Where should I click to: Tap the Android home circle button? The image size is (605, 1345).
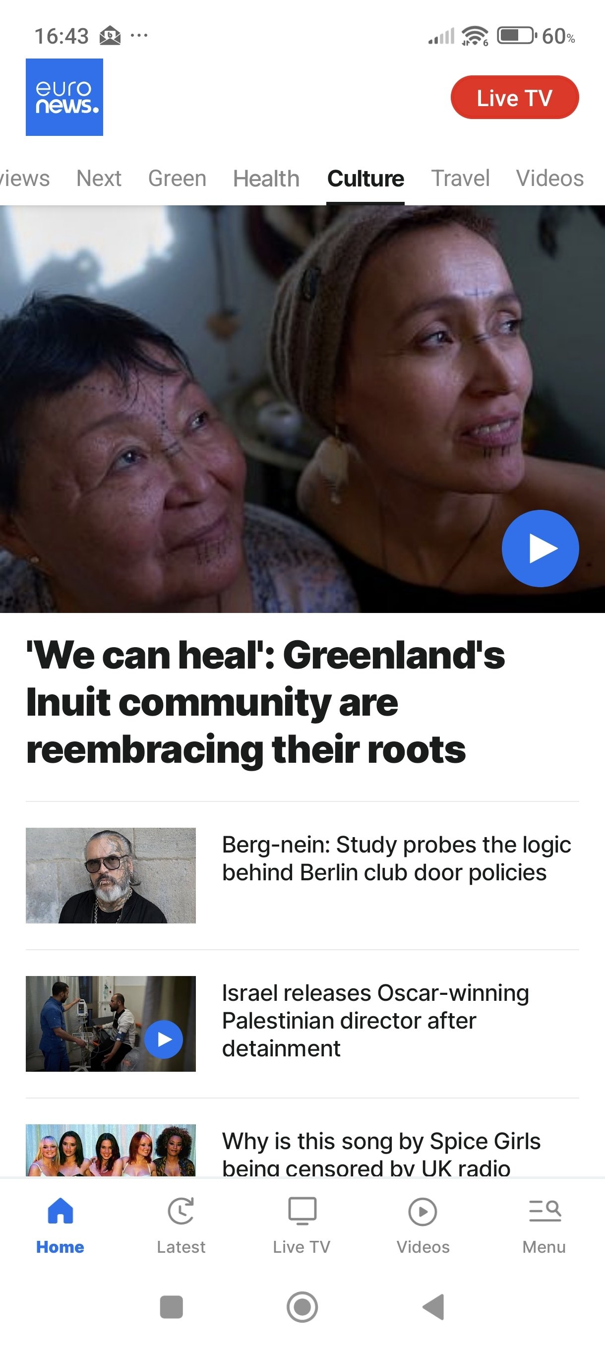coord(302,1307)
